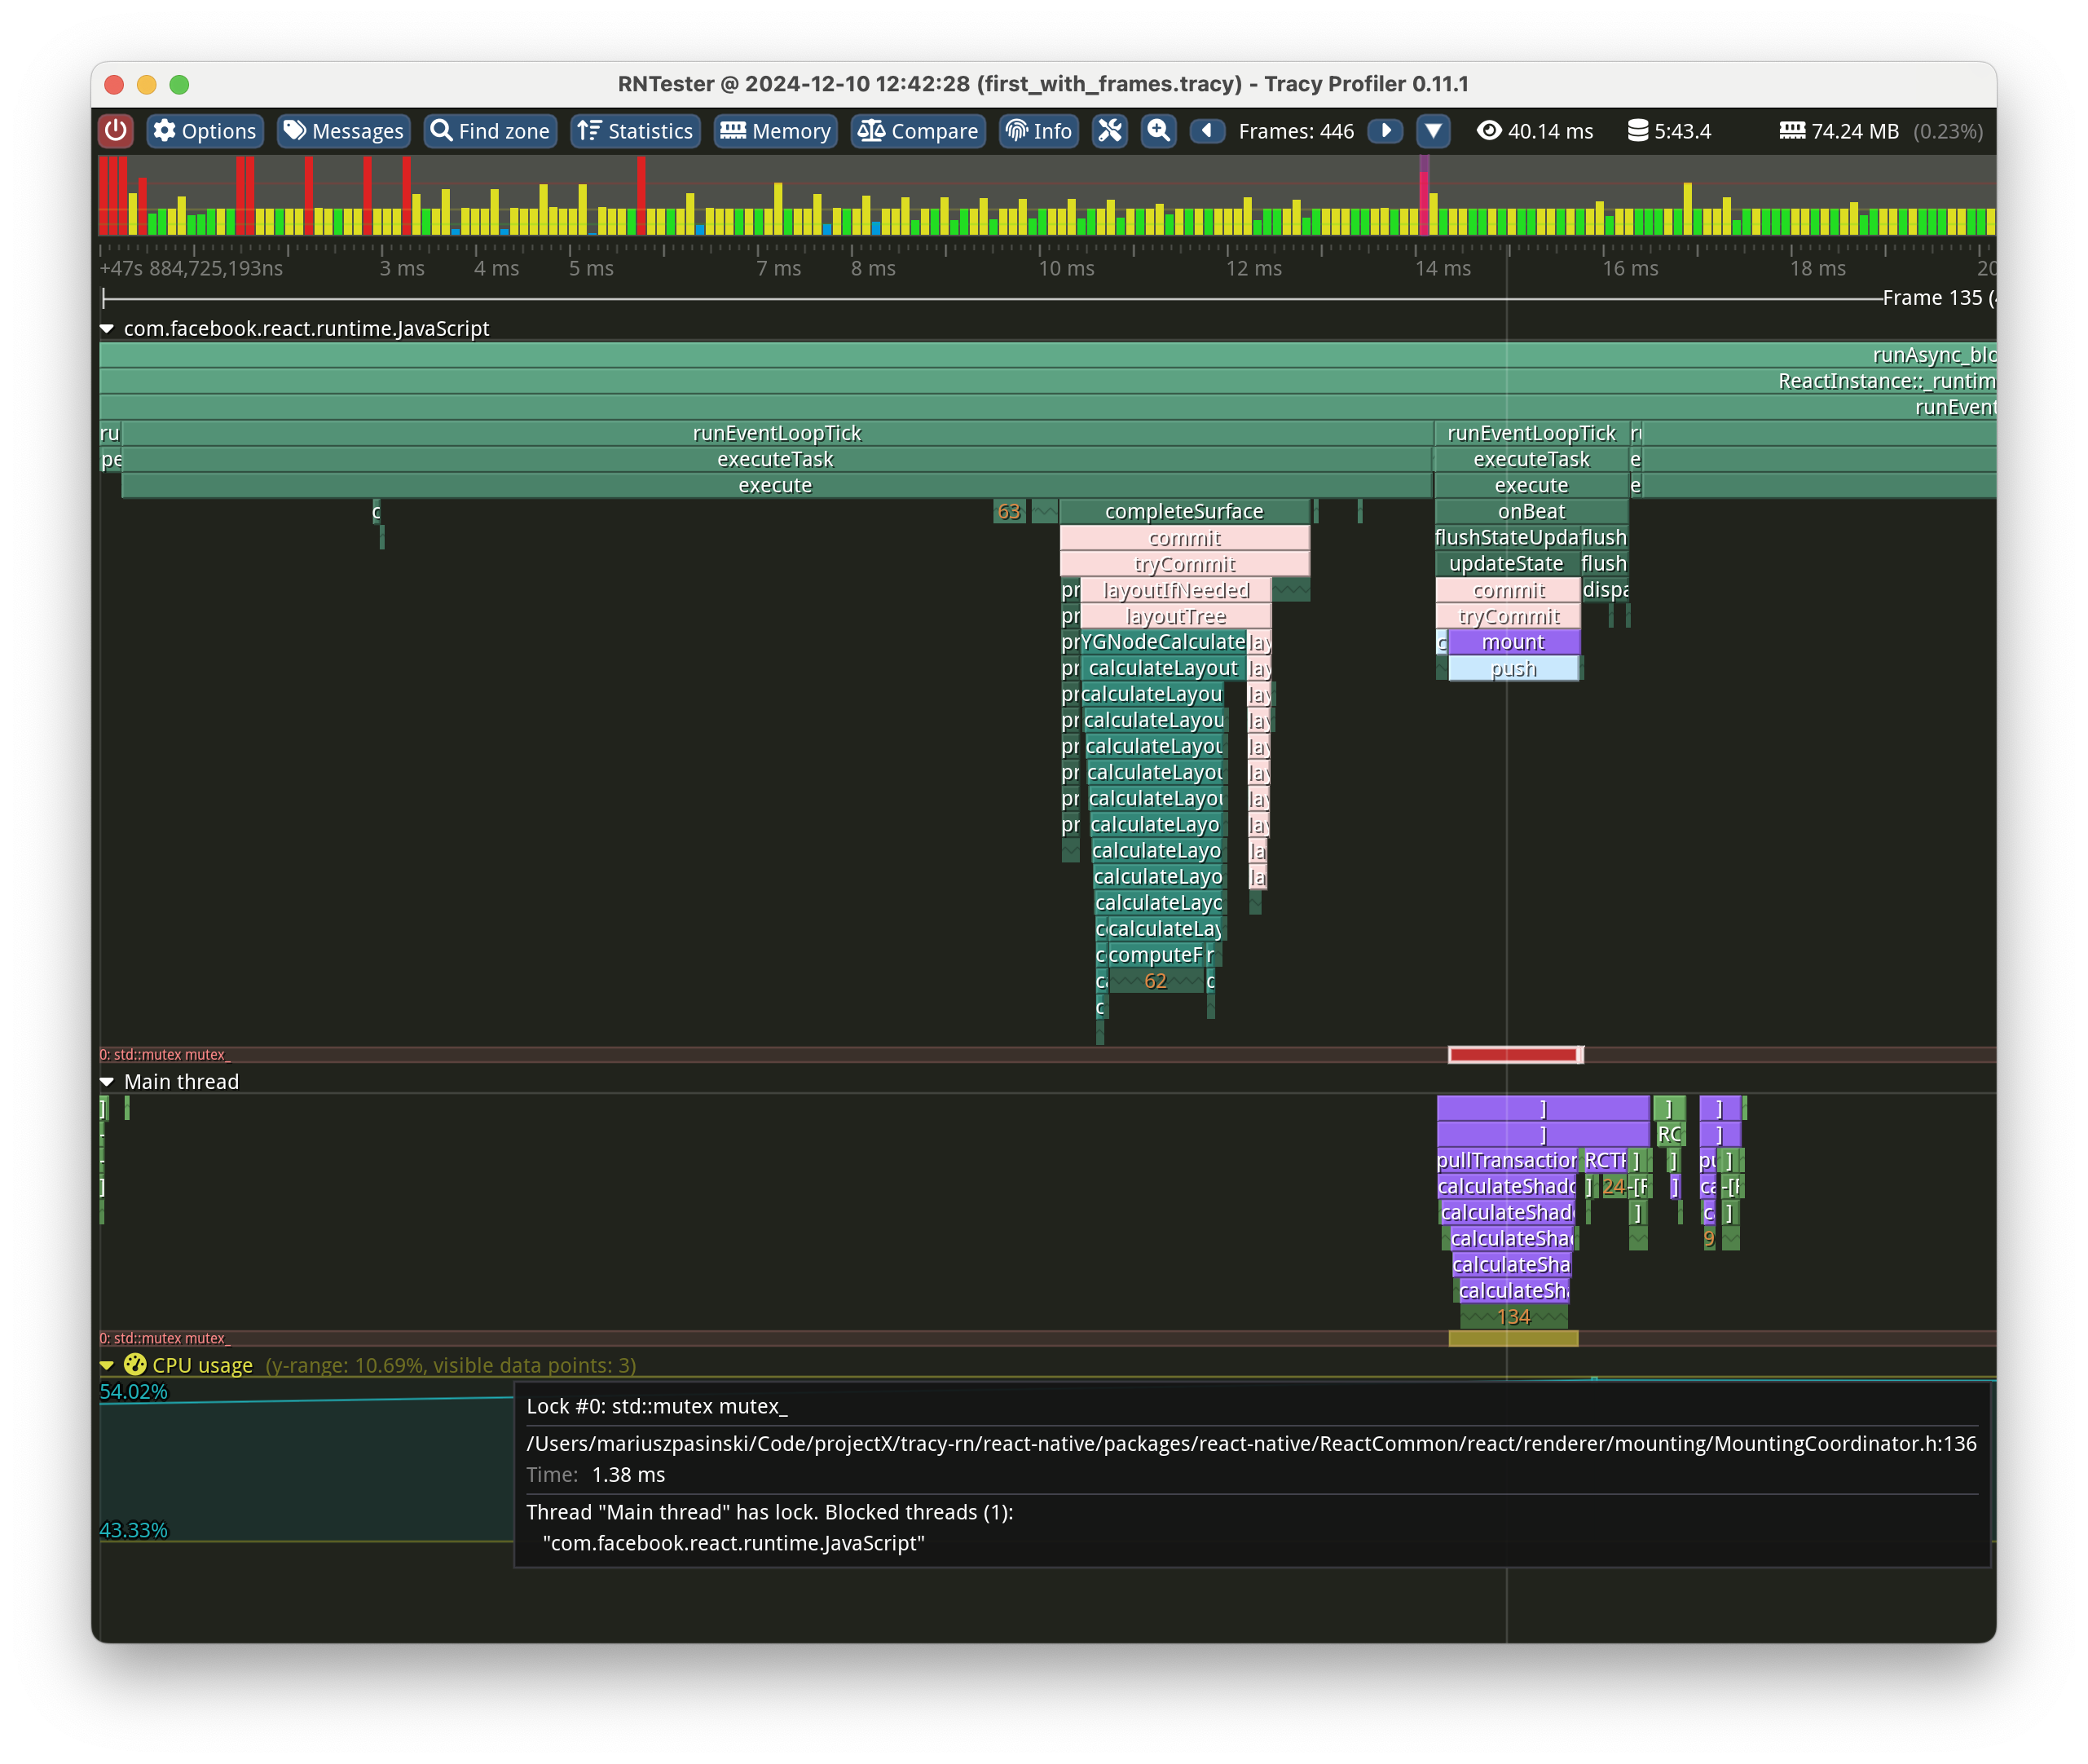Select the completeSurface zone
The image size is (2088, 1764).
1184,511
